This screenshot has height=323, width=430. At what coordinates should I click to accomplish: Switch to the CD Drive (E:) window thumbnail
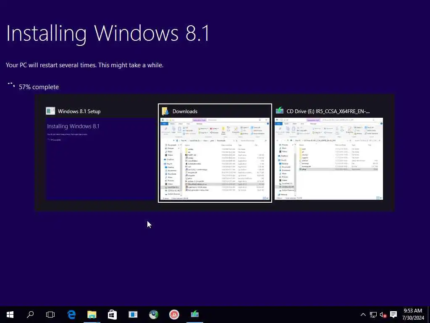click(x=328, y=159)
